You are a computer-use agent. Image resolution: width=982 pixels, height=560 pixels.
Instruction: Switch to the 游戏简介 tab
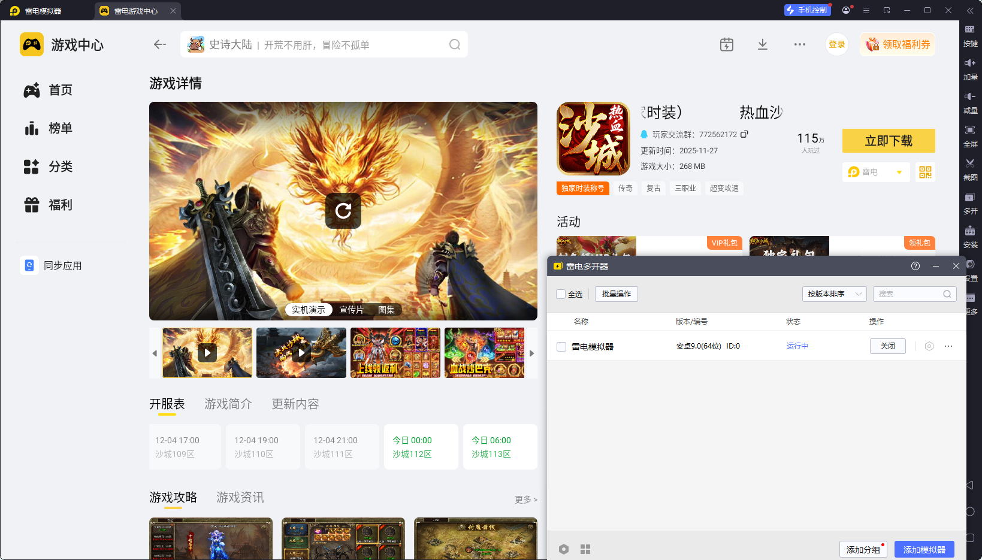click(228, 404)
